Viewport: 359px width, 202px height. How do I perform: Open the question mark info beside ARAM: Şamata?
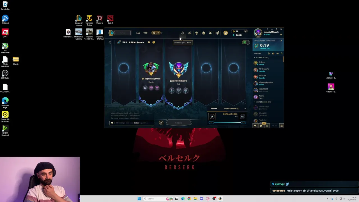[x=153, y=42]
